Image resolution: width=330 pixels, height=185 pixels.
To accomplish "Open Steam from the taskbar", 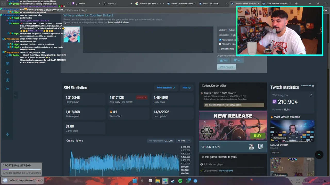I will (x=172, y=181).
